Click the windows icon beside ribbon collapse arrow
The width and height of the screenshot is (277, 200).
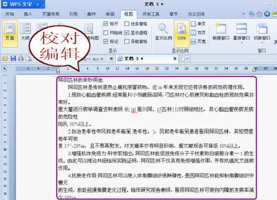[x=252, y=14]
